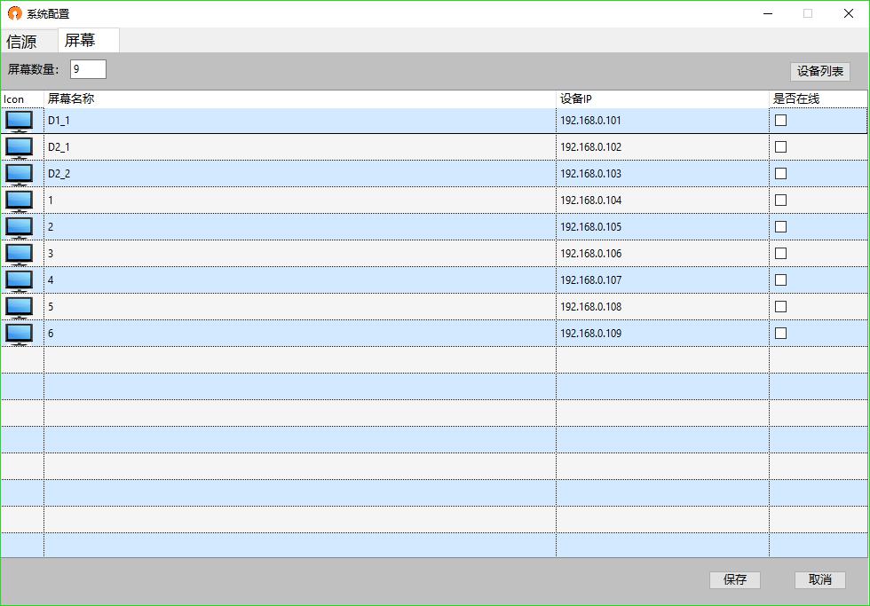Tick online checkbox for 192.168.0.107
Screen dimensions: 870x606
[x=781, y=280]
